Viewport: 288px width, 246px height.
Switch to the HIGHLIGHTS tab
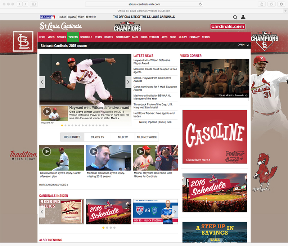point(72,137)
